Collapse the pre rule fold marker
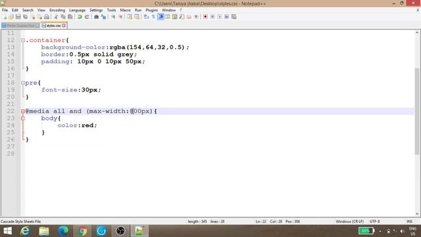Image resolution: width=421 pixels, height=237 pixels. coord(23,83)
